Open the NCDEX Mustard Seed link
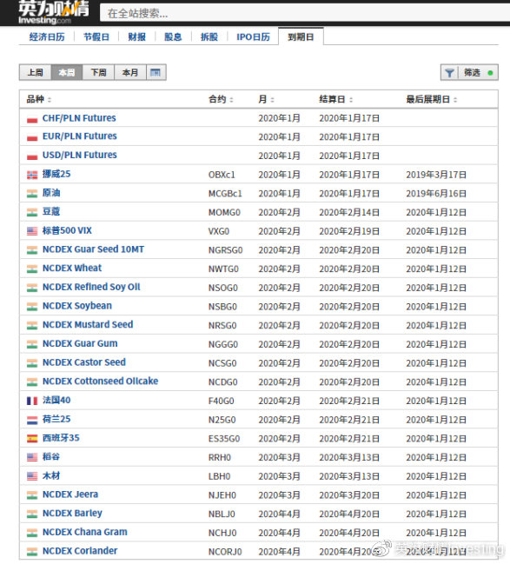 point(88,324)
